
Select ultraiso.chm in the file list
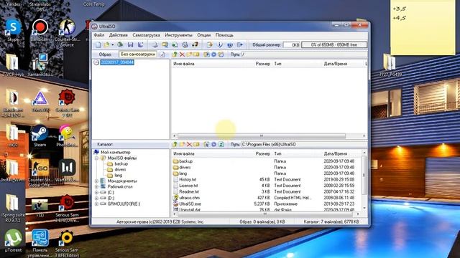coord(190,198)
